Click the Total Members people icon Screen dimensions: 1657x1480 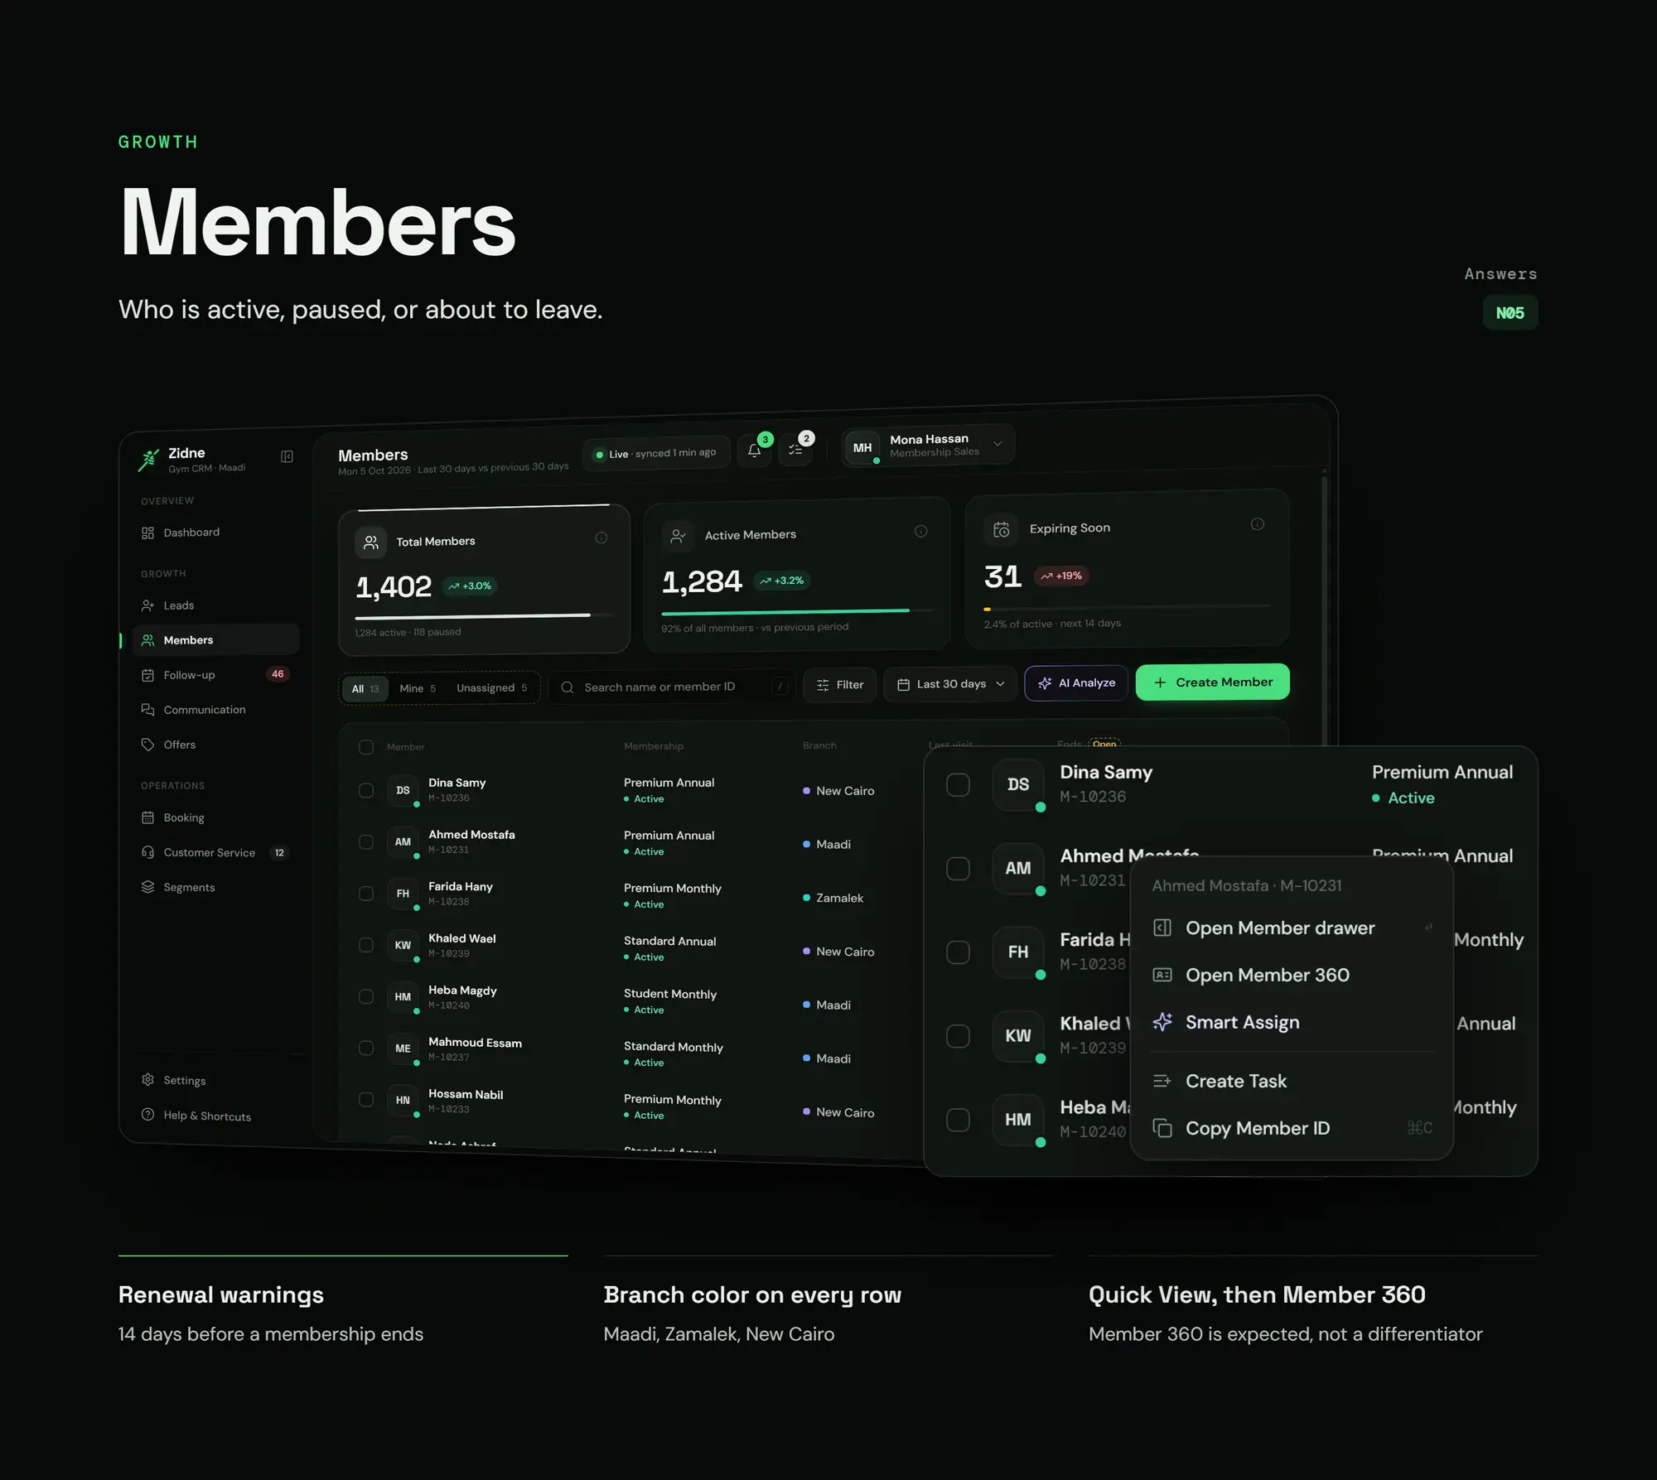(371, 542)
